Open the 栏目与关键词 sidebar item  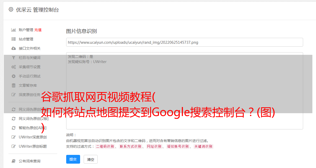(x=30, y=58)
